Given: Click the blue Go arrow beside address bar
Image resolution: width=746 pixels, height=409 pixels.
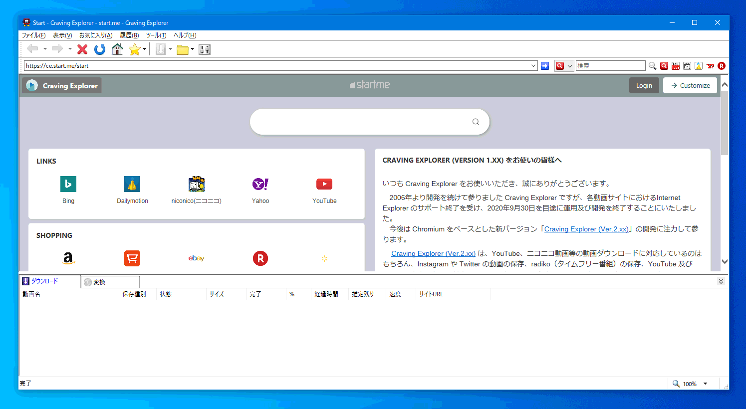Looking at the screenshot, I should [545, 66].
